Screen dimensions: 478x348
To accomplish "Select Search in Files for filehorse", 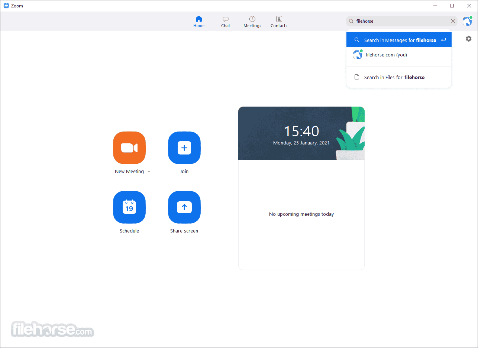I will pos(395,77).
